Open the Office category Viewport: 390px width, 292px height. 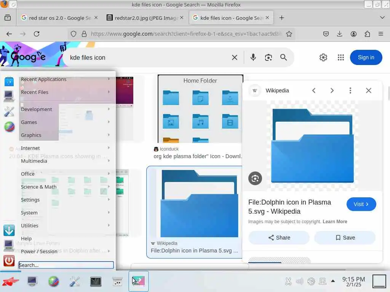66,174
